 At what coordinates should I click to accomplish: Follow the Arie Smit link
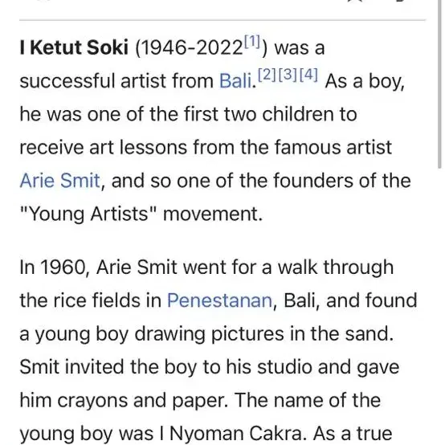(60, 181)
